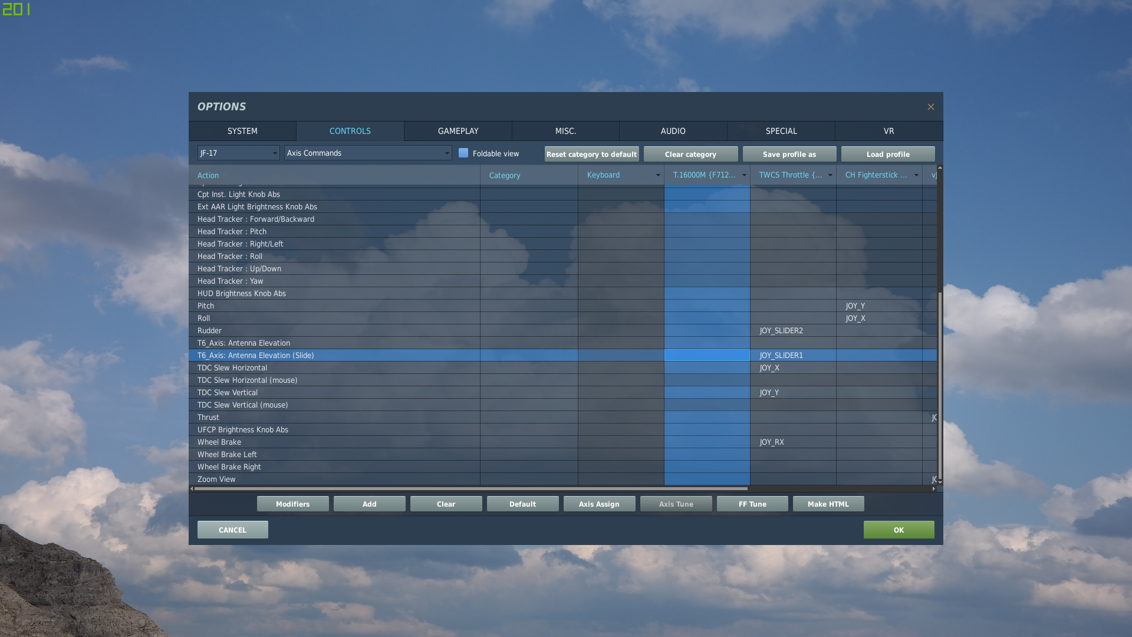Expand the Keyboard column dropdown arrow
Screen dimensions: 1132x637
(x=658, y=175)
